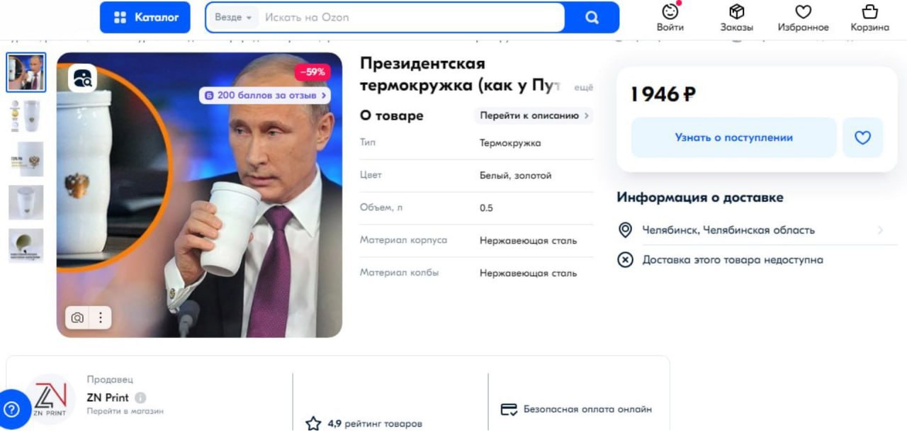Open Челябинск delivery location chevron
Screen dimensions: 907x437
[x=880, y=230]
